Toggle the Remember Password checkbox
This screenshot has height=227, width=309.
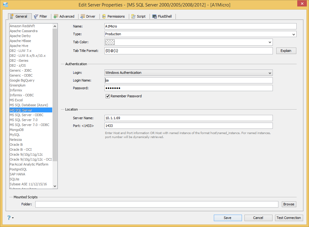pyautogui.click(x=108, y=96)
